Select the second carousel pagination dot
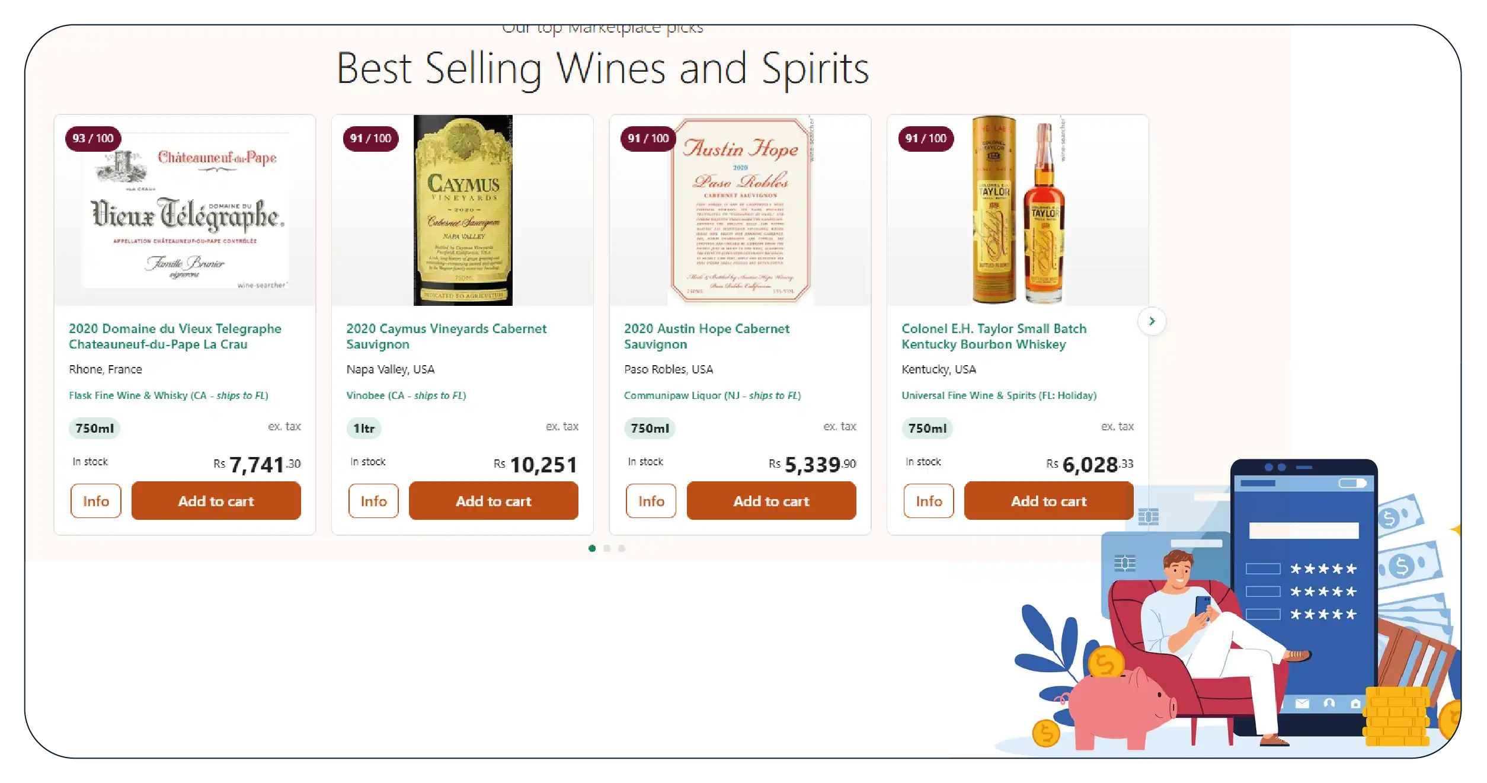Viewport: 1487px width, 783px height. pos(607,548)
